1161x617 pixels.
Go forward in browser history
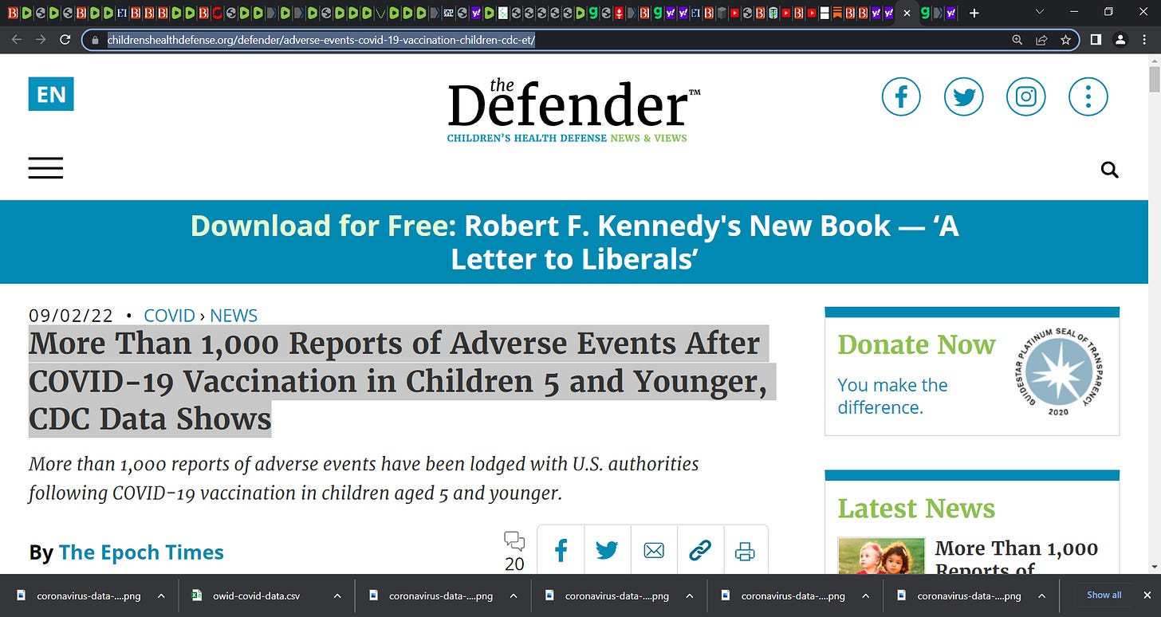[41, 40]
